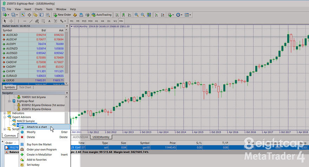Switch to the Tick Chart tab
This screenshot has height=167, width=309.
click(25, 87)
